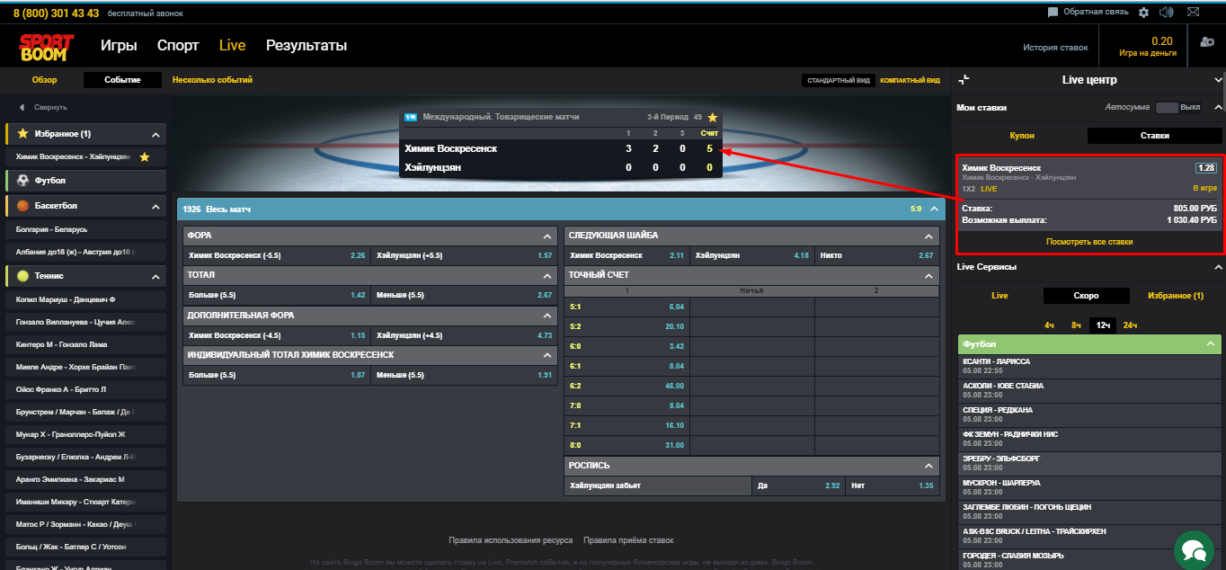Switch to the Обзор tab
Image resolution: width=1226 pixels, height=570 pixels.
(x=45, y=80)
